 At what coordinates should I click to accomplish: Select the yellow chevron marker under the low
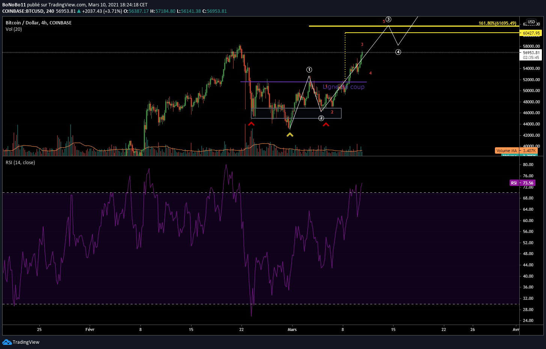[290, 134]
